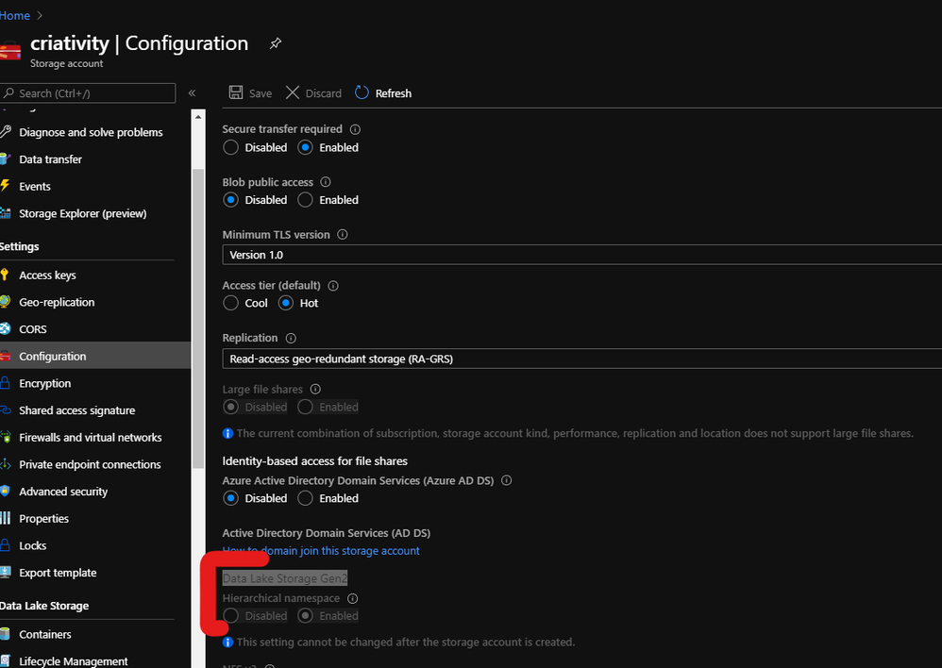This screenshot has width=942, height=668.
Task: Open info icon next to Secure transfer required
Action: 355,129
